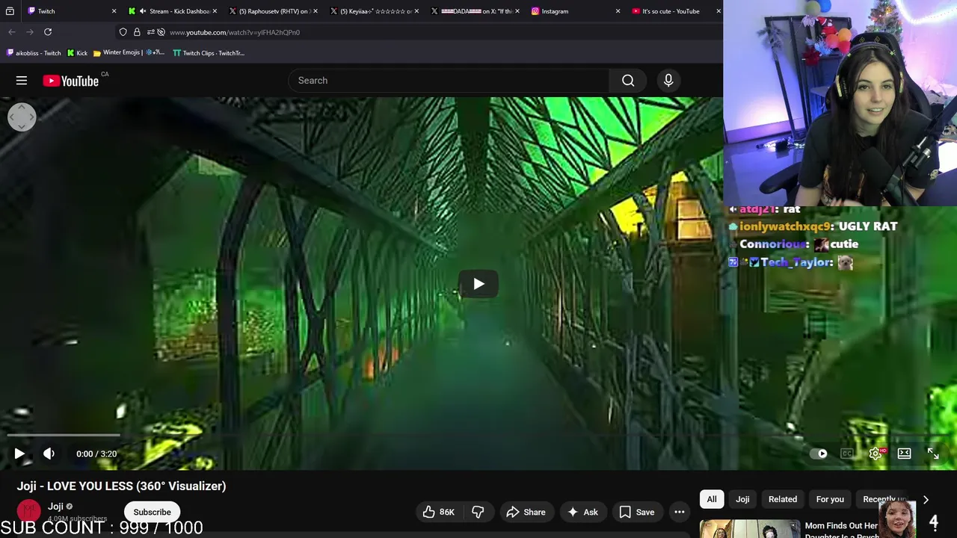Click the tracking protection shield icon
Screen dimensions: 957x538
(123, 32)
